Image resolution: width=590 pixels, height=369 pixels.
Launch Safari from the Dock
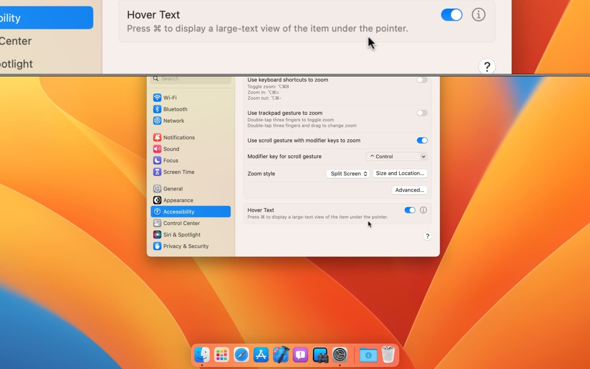[241, 355]
